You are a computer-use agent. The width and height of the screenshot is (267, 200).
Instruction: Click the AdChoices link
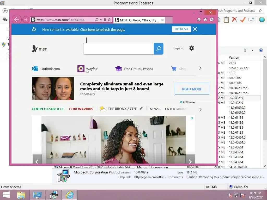(188, 102)
